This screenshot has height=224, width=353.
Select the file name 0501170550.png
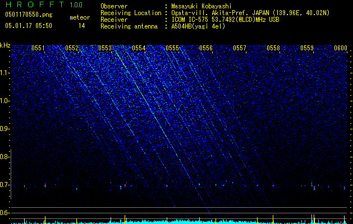pos(29,15)
